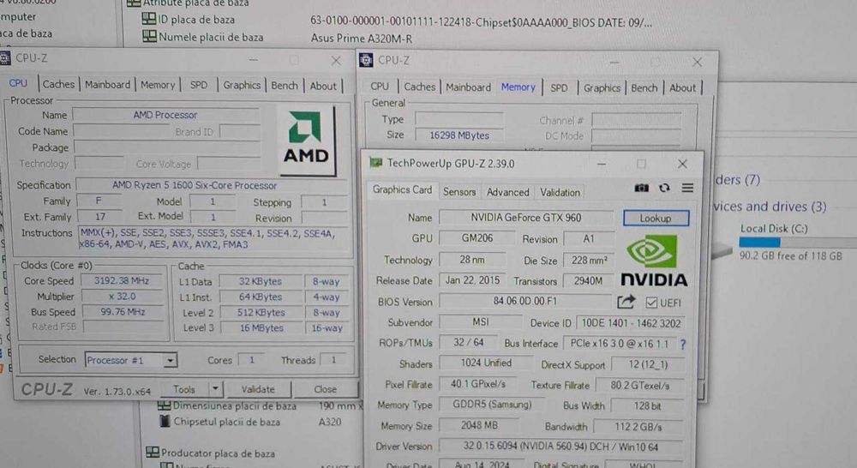This screenshot has width=857, height=468.
Task: Click the GPU-Z screenshot camera icon
Action: [x=641, y=188]
